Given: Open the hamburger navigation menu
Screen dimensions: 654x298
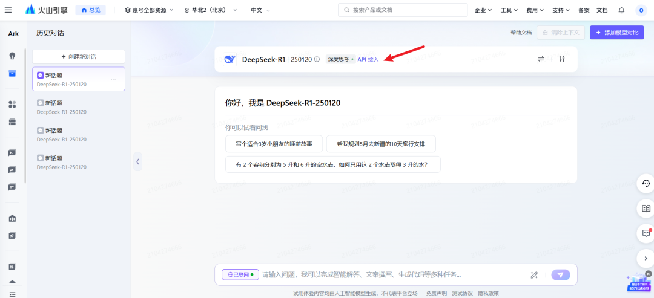Looking at the screenshot, I should [8, 10].
